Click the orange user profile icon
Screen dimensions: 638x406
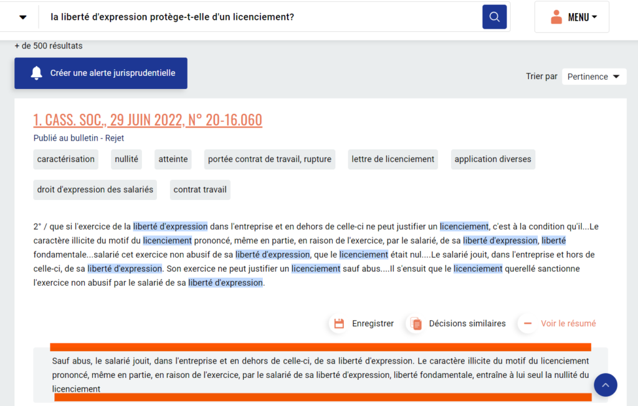(x=556, y=17)
